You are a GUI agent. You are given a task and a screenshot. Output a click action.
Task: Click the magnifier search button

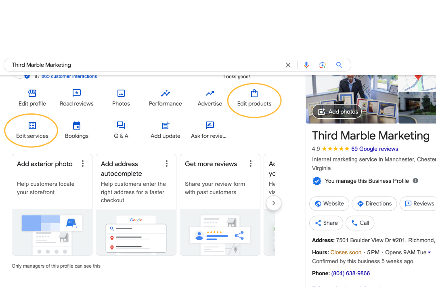tap(339, 65)
